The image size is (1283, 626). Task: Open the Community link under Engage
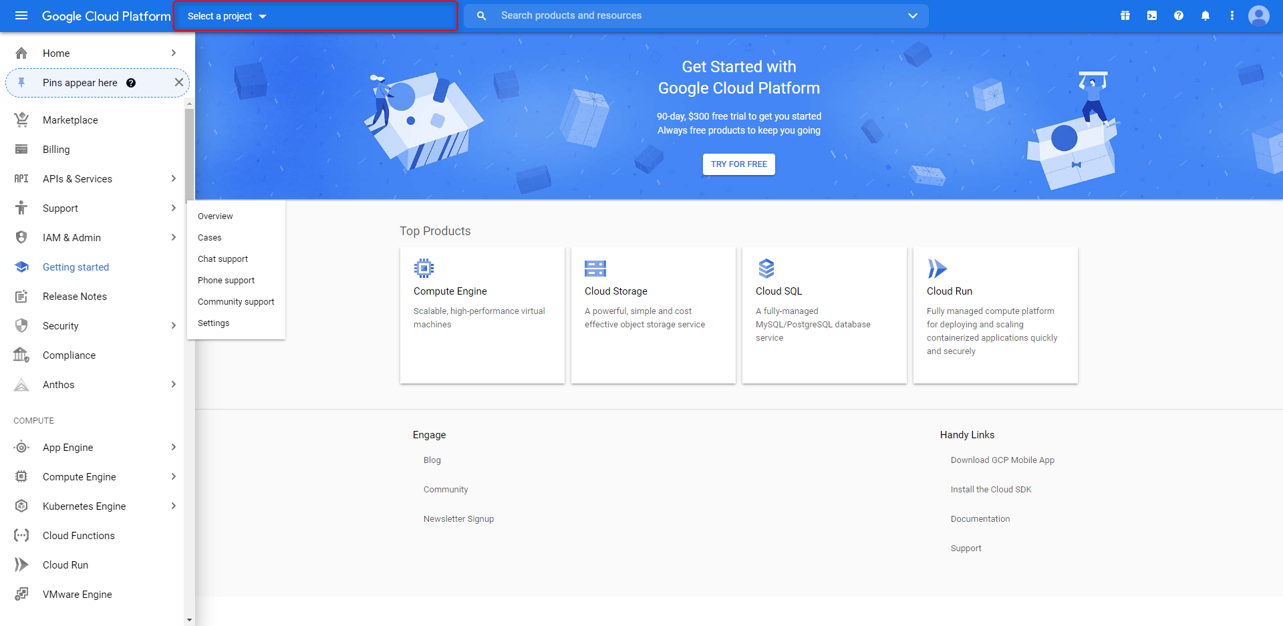(446, 490)
